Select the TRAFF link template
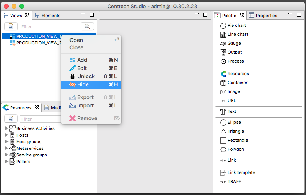Image resolution: width=306 pixels, height=195 pixels. [x=230, y=182]
